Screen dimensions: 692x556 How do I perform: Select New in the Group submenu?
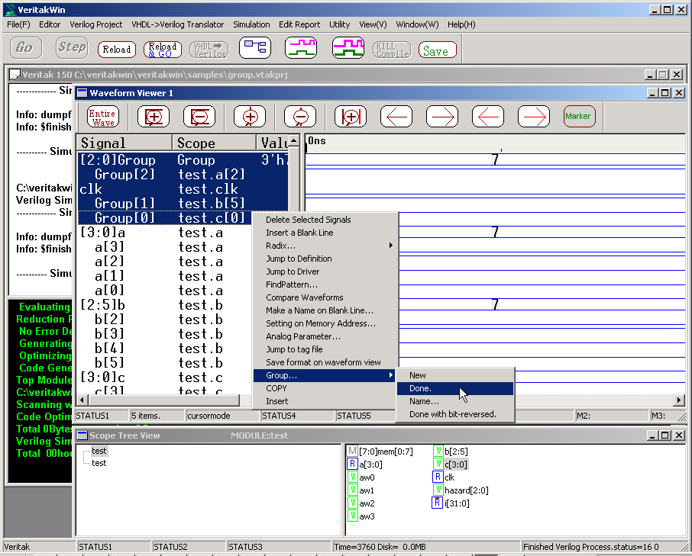tap(455, 375)
